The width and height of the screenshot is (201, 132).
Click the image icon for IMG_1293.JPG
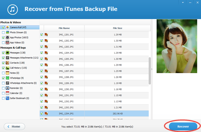46,108
